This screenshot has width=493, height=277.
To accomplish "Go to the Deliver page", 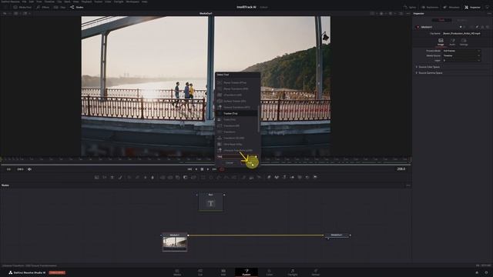I will point(315,272).
